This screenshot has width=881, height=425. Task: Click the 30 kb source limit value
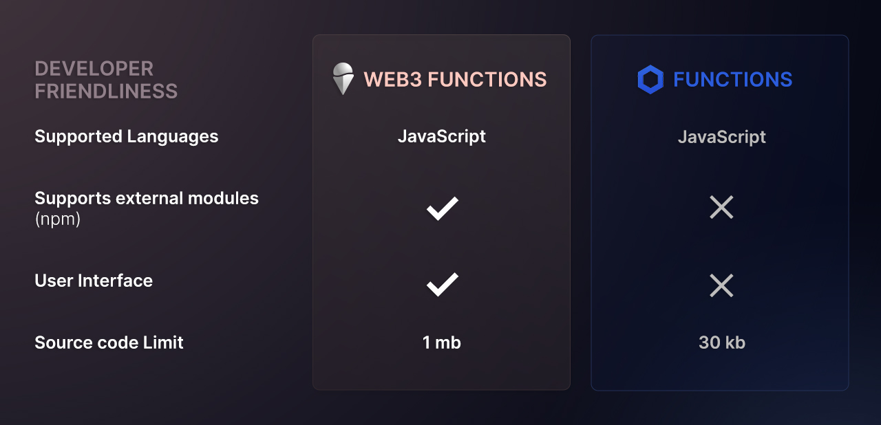[x=722, y=342]
